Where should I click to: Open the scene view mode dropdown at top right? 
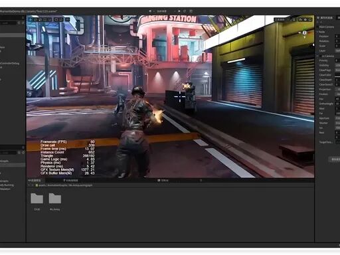point(281,19)
